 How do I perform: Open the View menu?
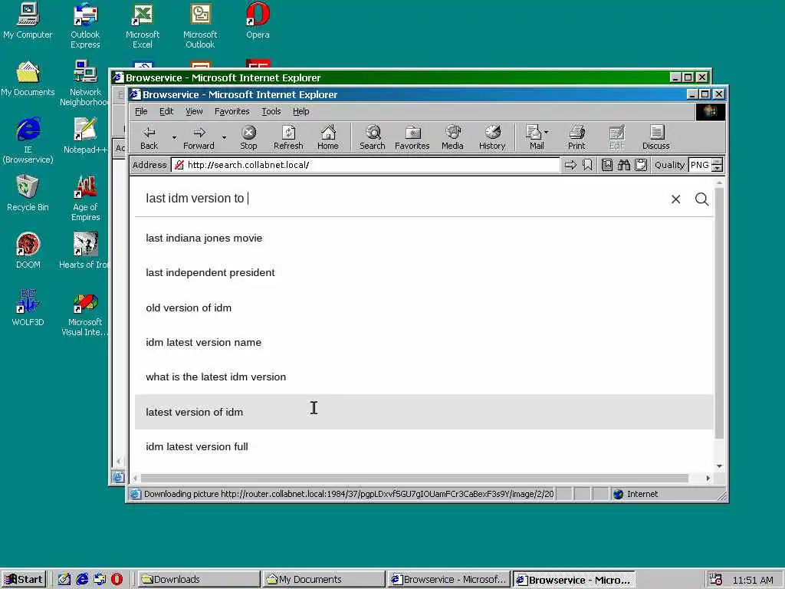194,111
